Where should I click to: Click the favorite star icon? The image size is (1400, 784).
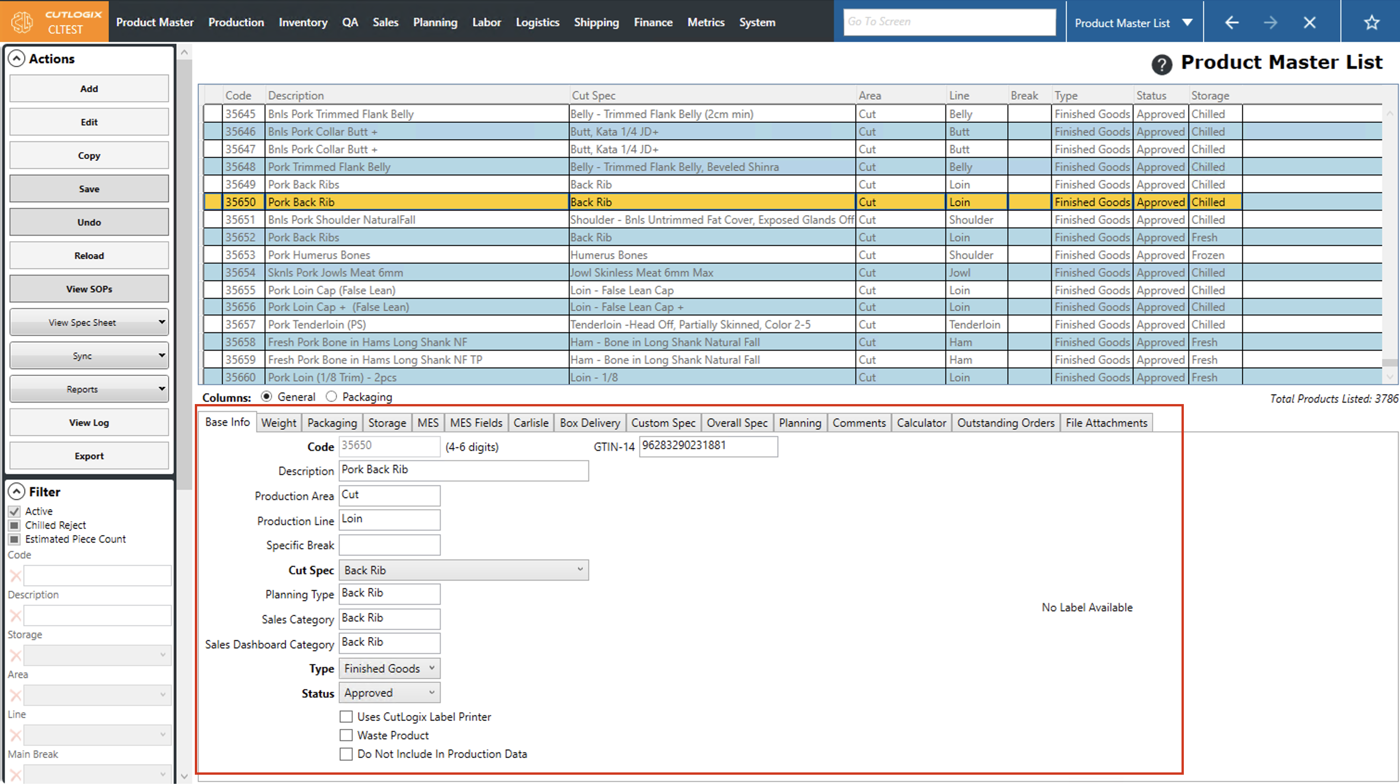click(x=1371, y=22)
